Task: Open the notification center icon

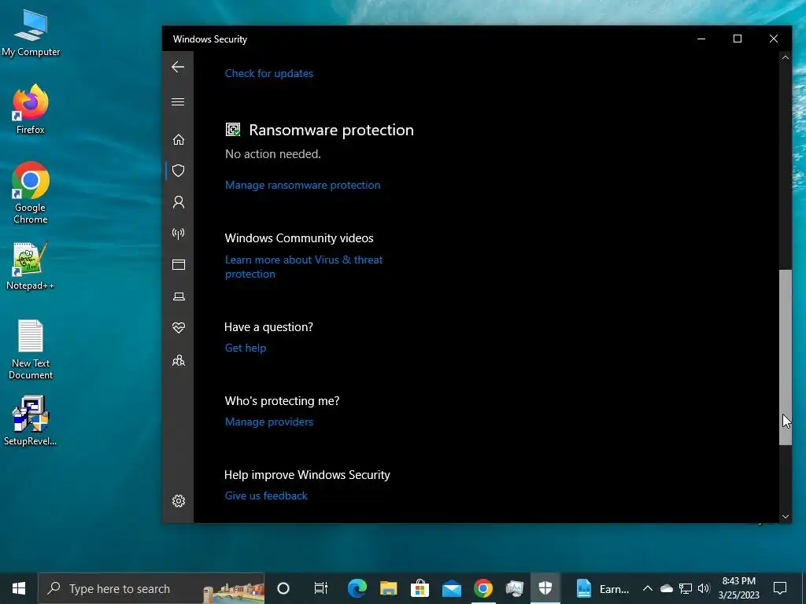Action: (780, 588)
